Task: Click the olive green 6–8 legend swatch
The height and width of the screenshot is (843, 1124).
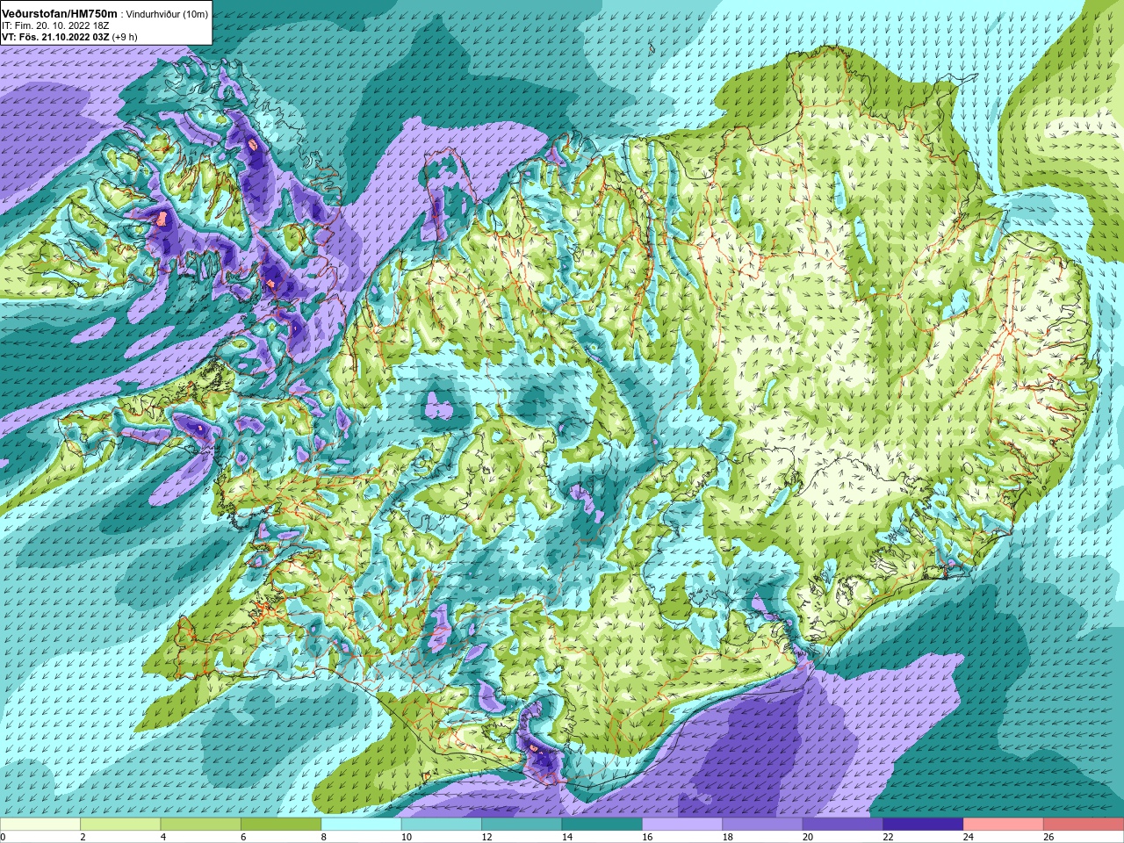Action: 281,825
